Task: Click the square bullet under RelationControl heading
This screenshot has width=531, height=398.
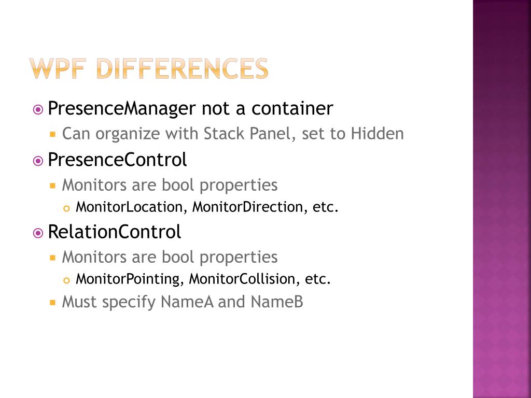Action: tap(52, 258)
